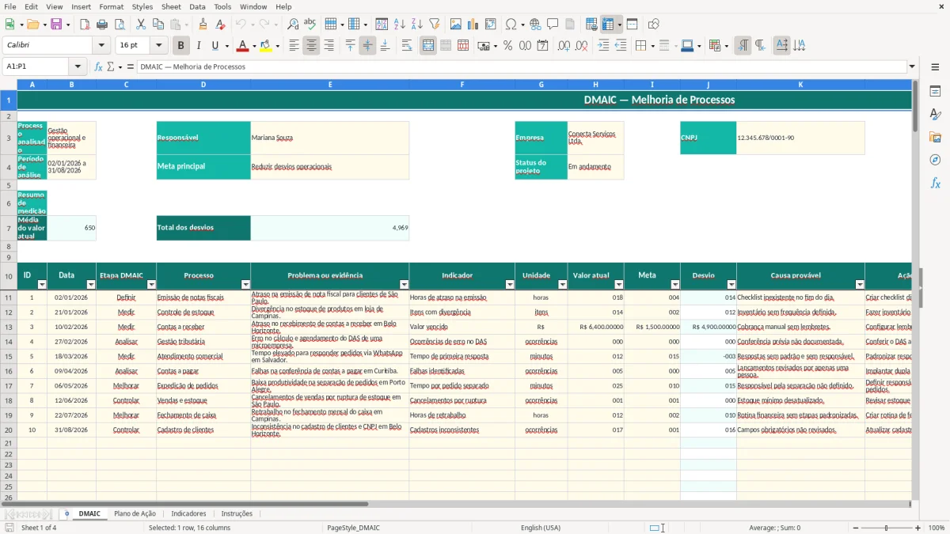Click the column F header
This screenshot has height=534, width=950.
tap(462, 84)
